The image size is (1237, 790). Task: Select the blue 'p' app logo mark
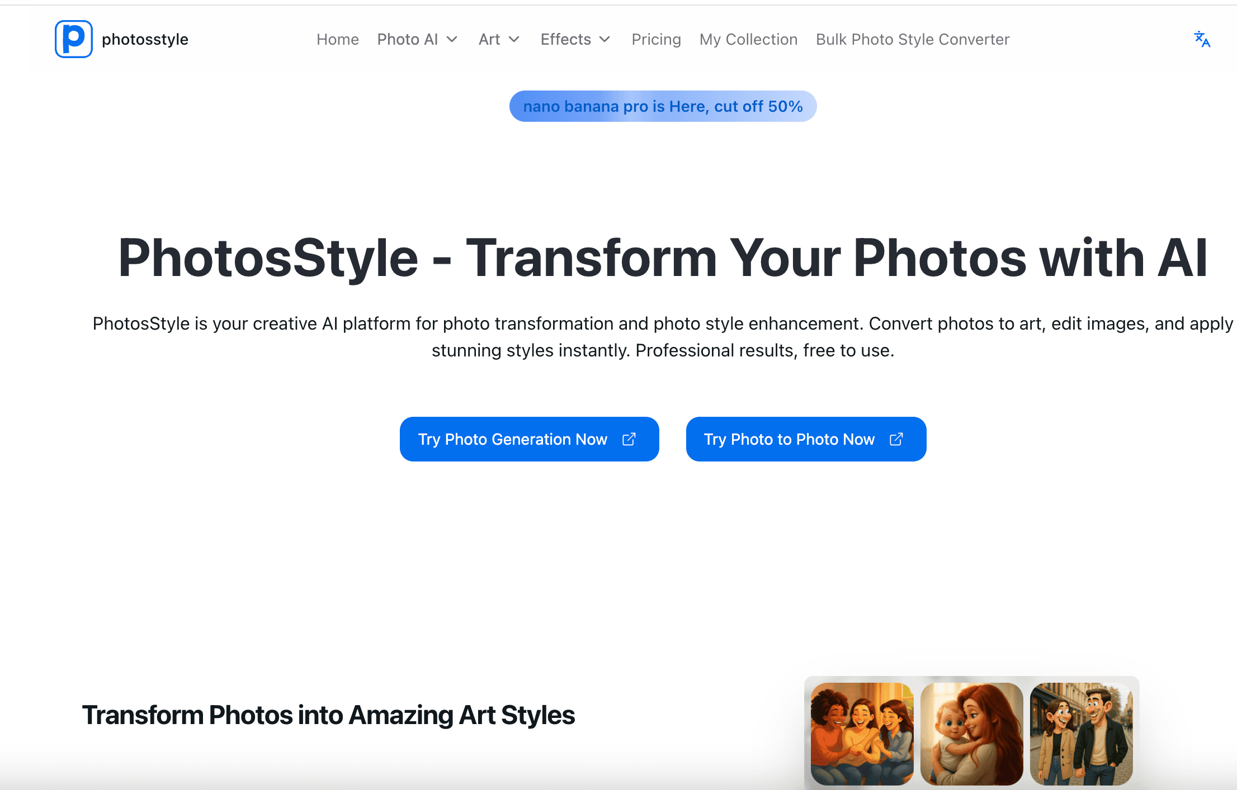click(x=73, y=39)
